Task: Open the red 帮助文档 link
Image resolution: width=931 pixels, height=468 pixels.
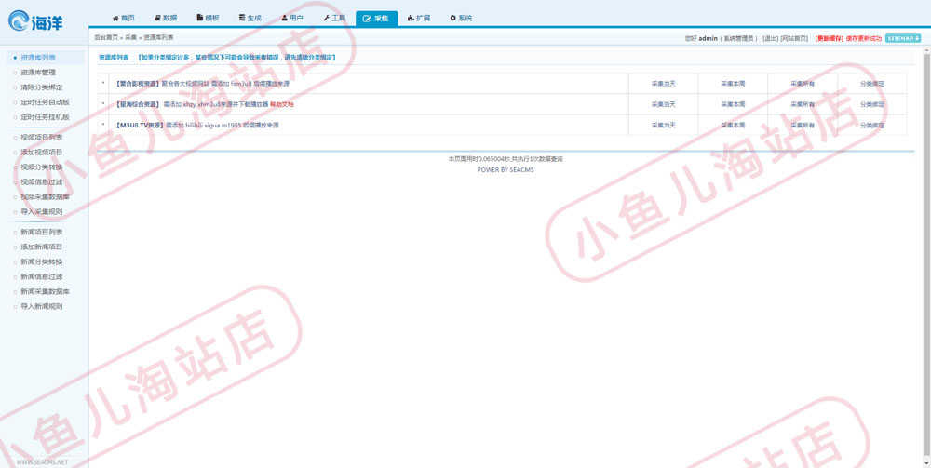Action: point(281,104)
